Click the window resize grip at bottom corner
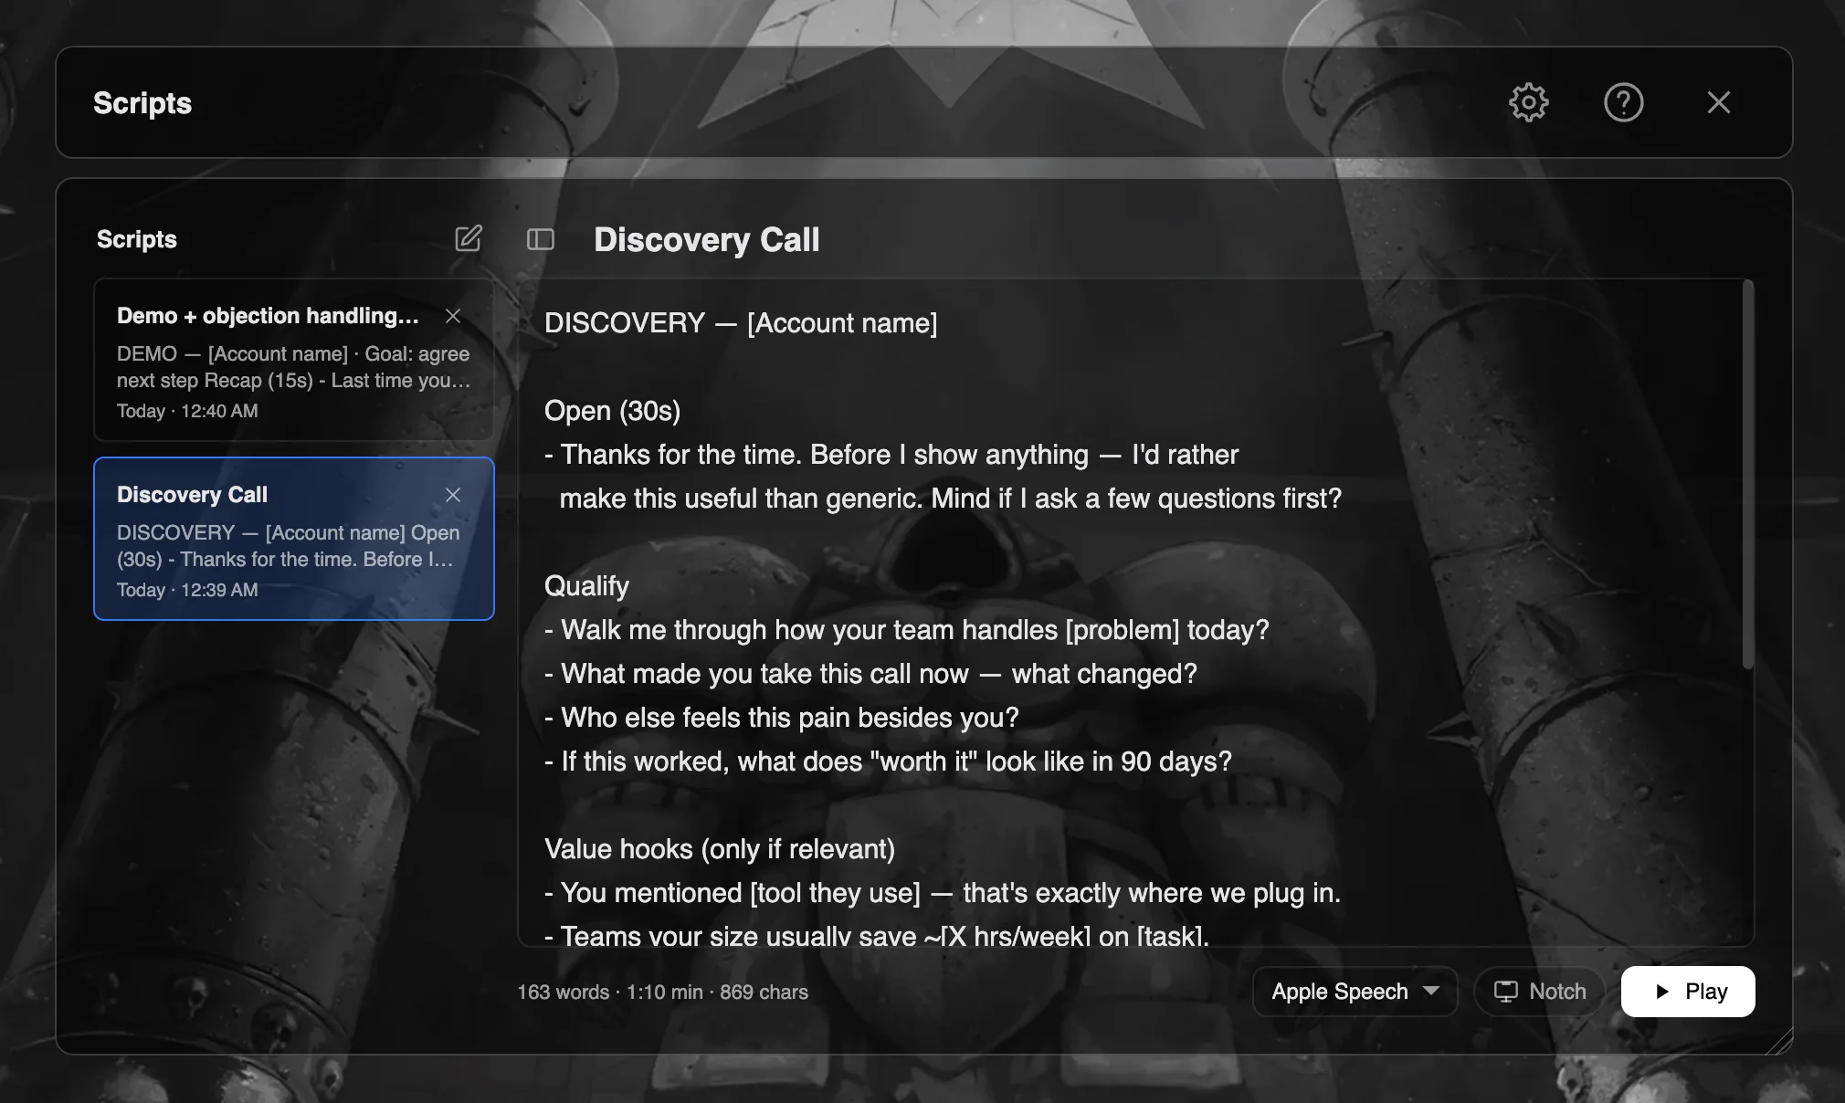This screenshot has height=1103, width=1845. pos(1780,1042)
